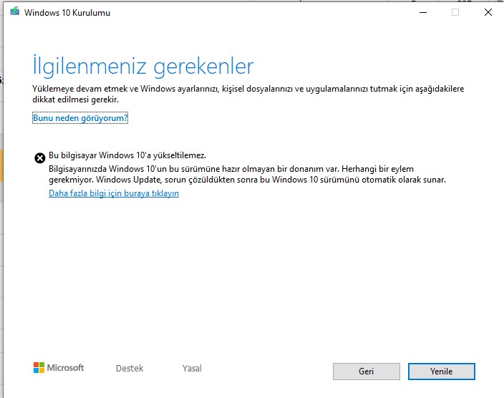Click the Windows 10 Kurulumu title icon
Screen dimensions: 504x398
(x=14, y=12)
